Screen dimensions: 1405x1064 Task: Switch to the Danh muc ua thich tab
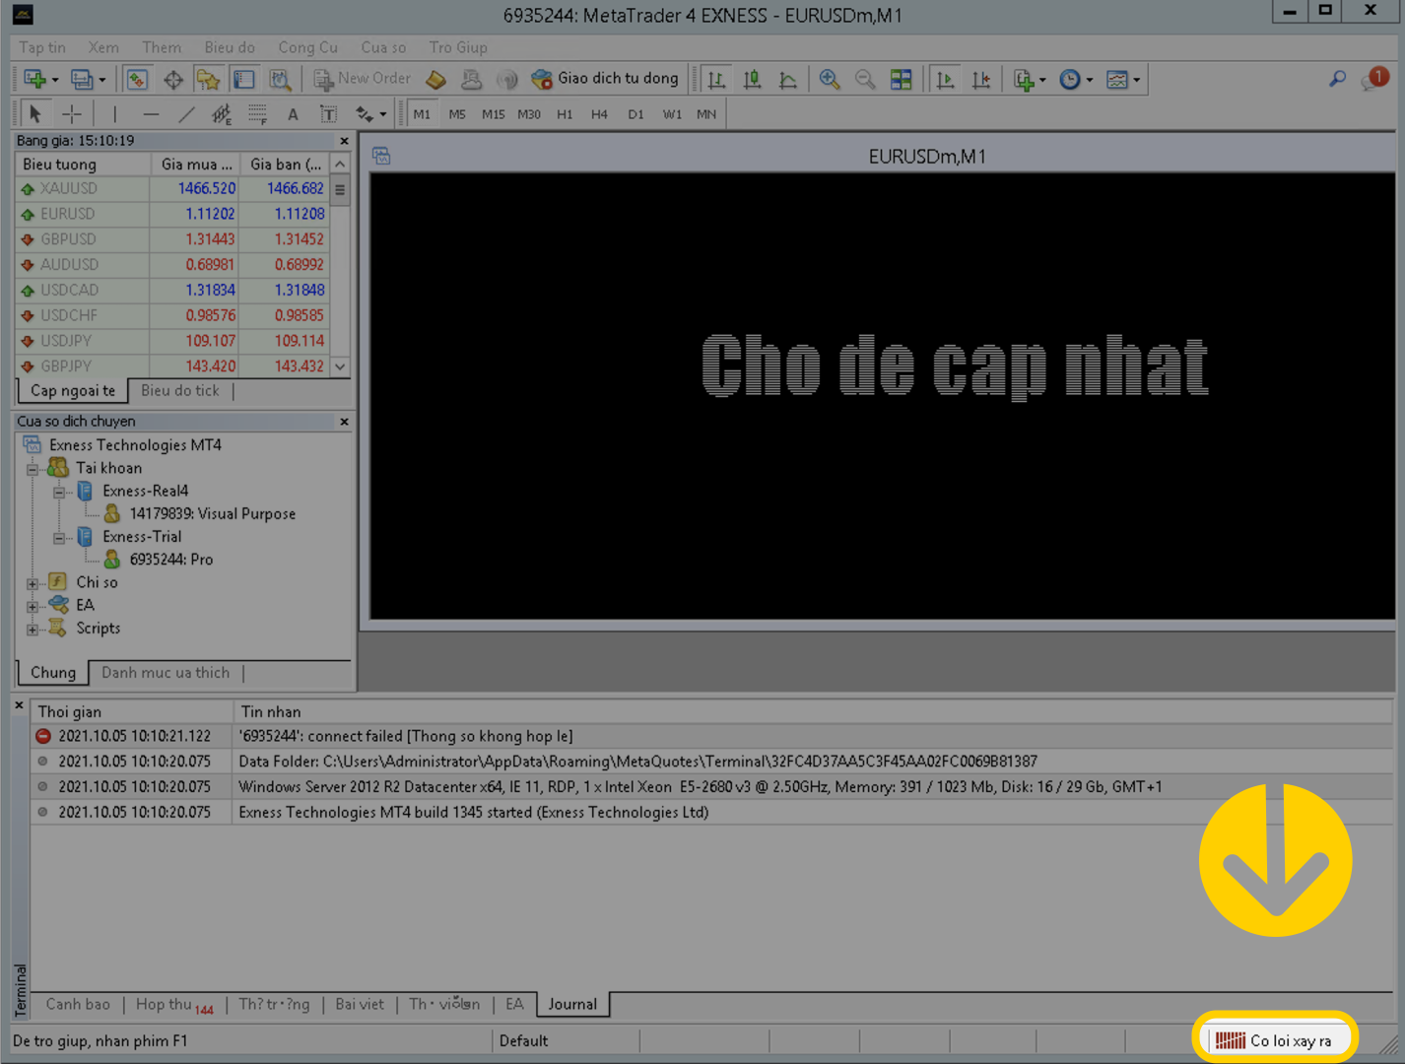[166, 673]
